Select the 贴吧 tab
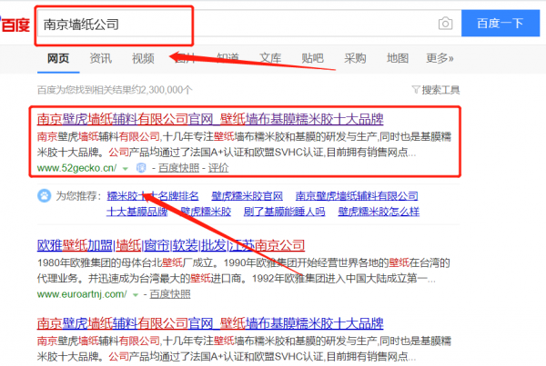This screenshot has width=546, height=366. click(313, 58)
